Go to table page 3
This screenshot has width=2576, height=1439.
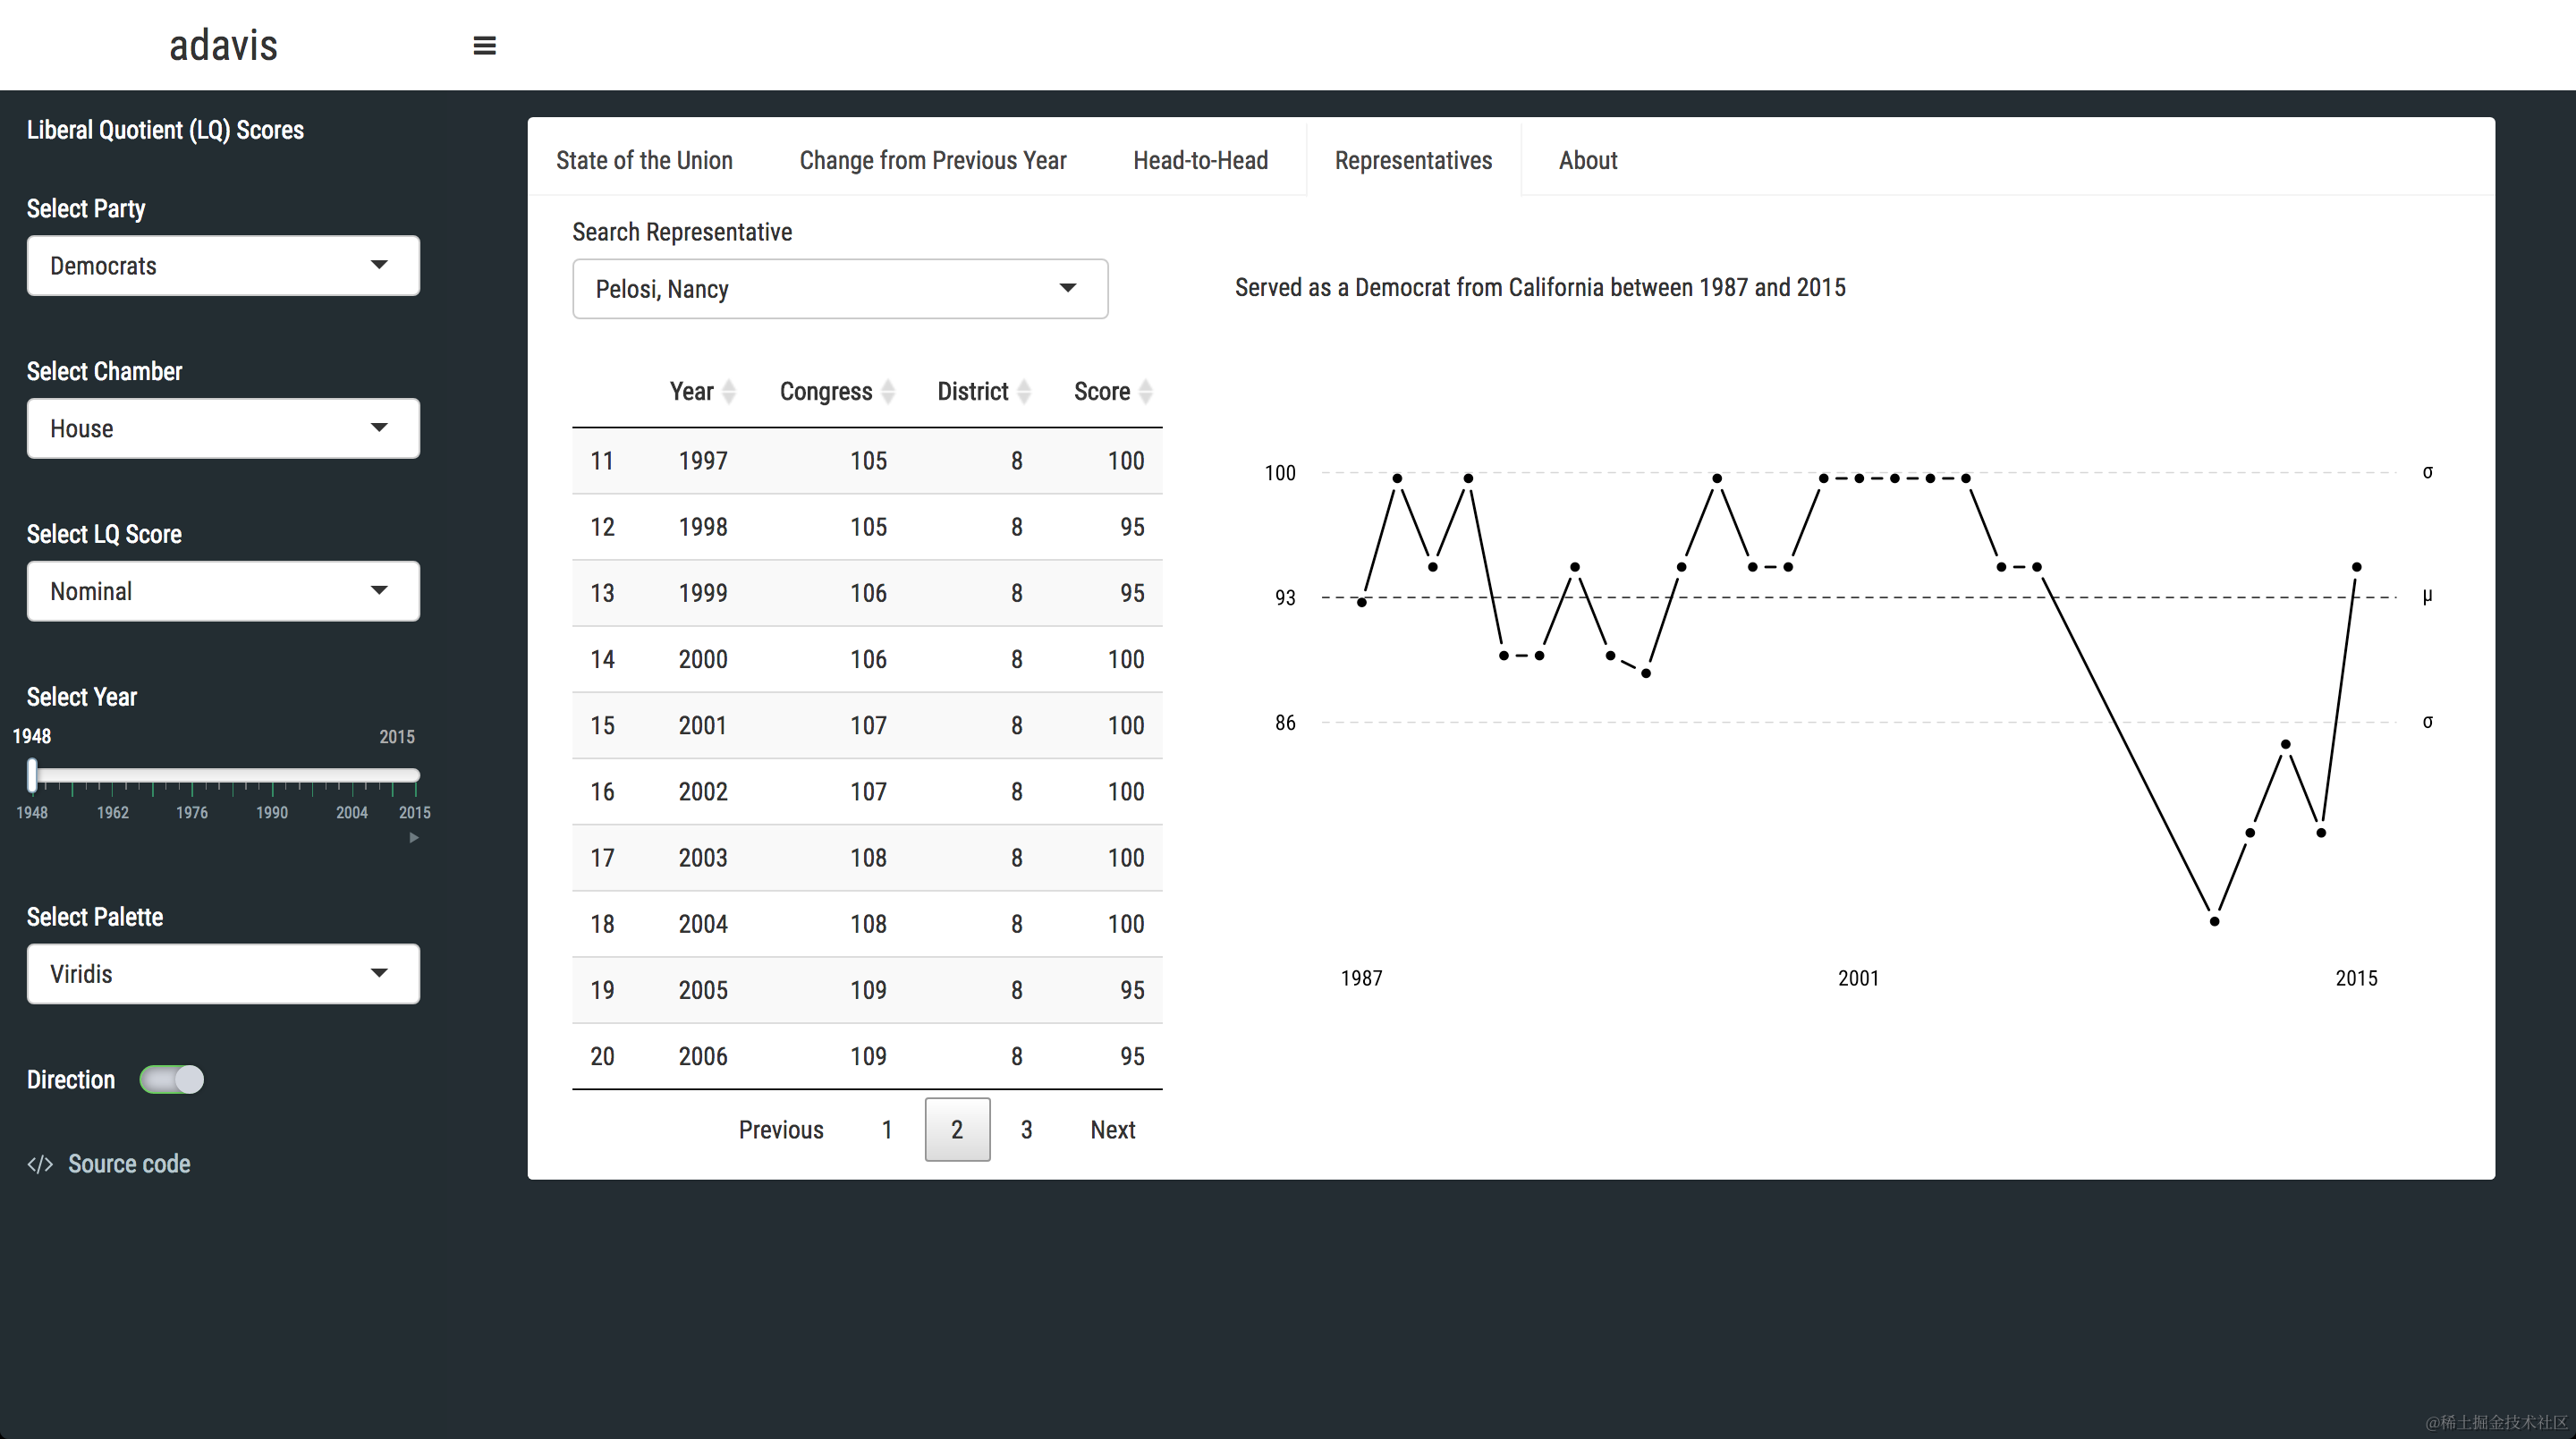point(1026,1130)
